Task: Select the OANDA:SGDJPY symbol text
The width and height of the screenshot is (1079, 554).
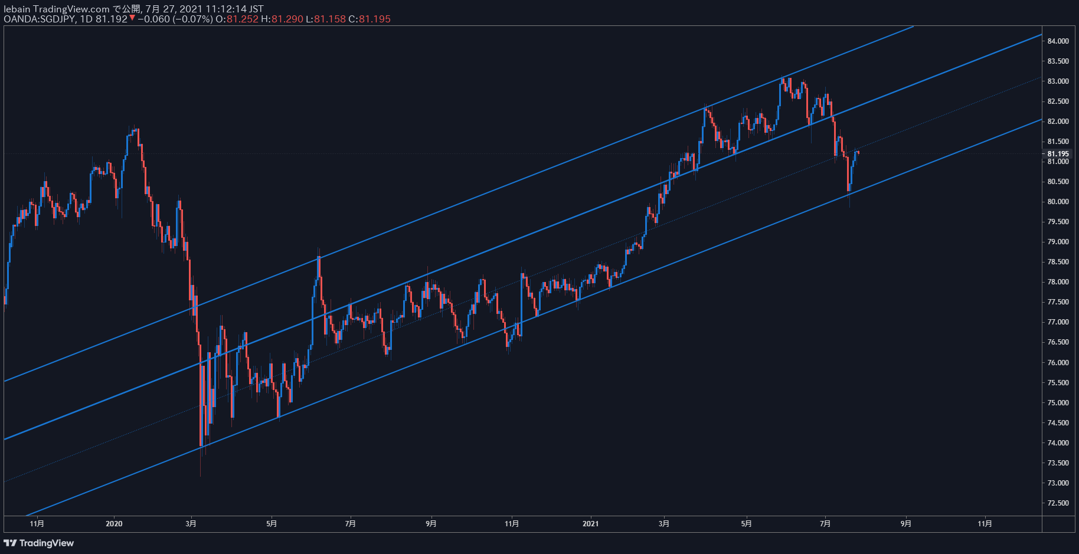Action: click(x=39, y=19)
